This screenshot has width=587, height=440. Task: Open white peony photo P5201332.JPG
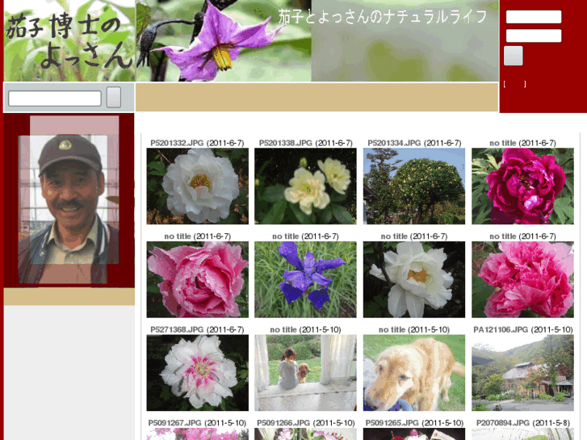coord(197,186)
